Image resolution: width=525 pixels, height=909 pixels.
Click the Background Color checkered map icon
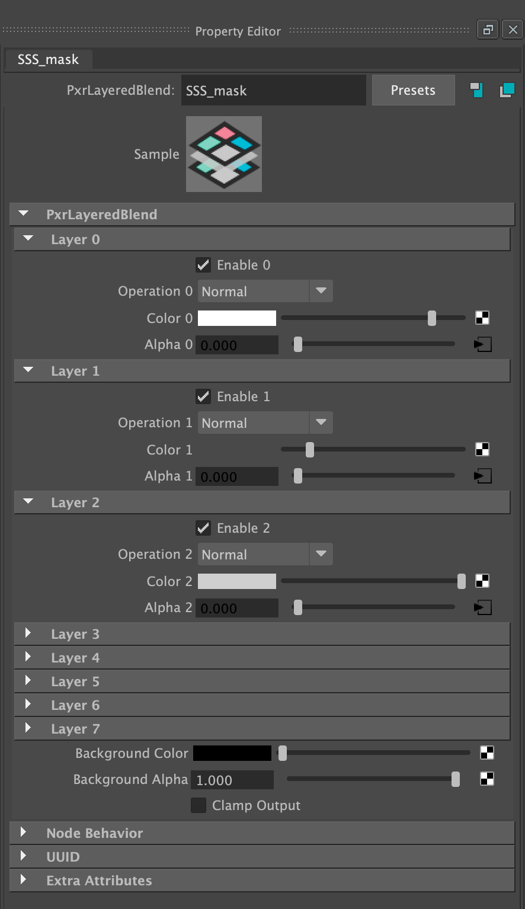pos(487,753)
